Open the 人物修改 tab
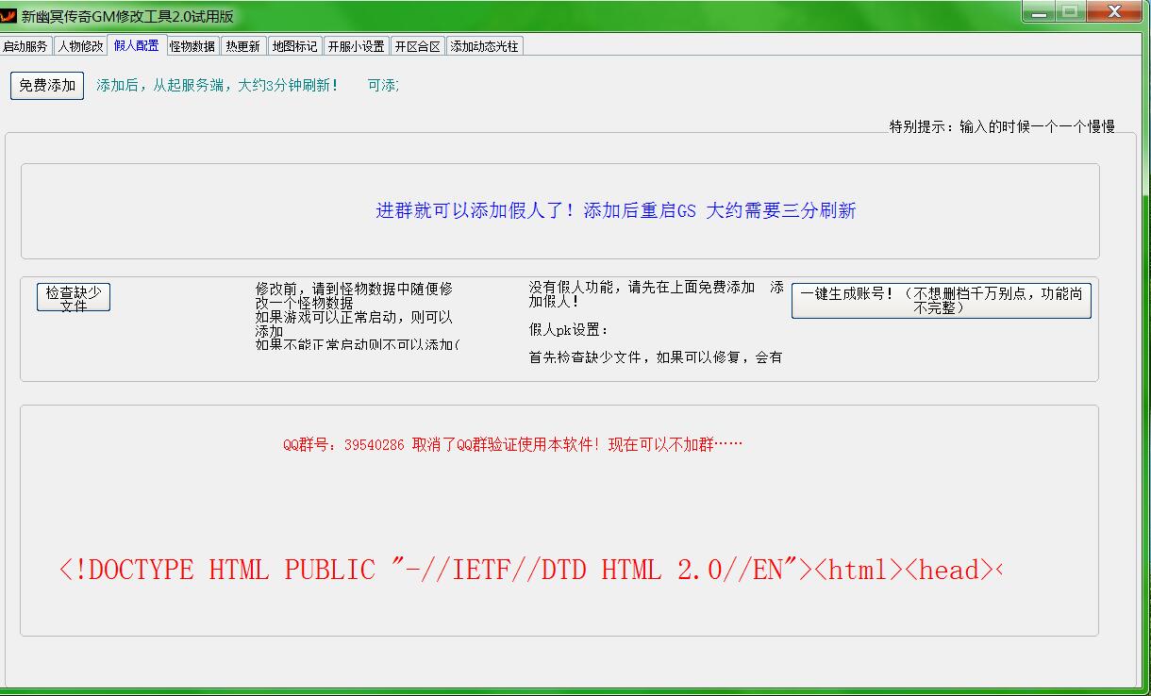 tap(80, 46)
